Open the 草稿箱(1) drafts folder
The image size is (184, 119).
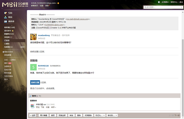[x=8, y=37]
